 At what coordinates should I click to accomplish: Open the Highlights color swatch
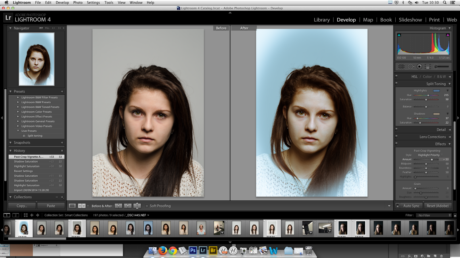tap(436, 91)
